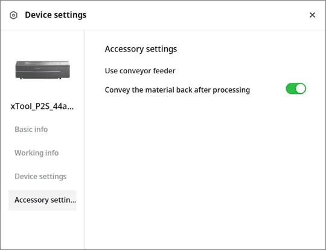Click the Accessory settings panel heading
Viewport: 326px width, 250px height.
click(141, 49)
